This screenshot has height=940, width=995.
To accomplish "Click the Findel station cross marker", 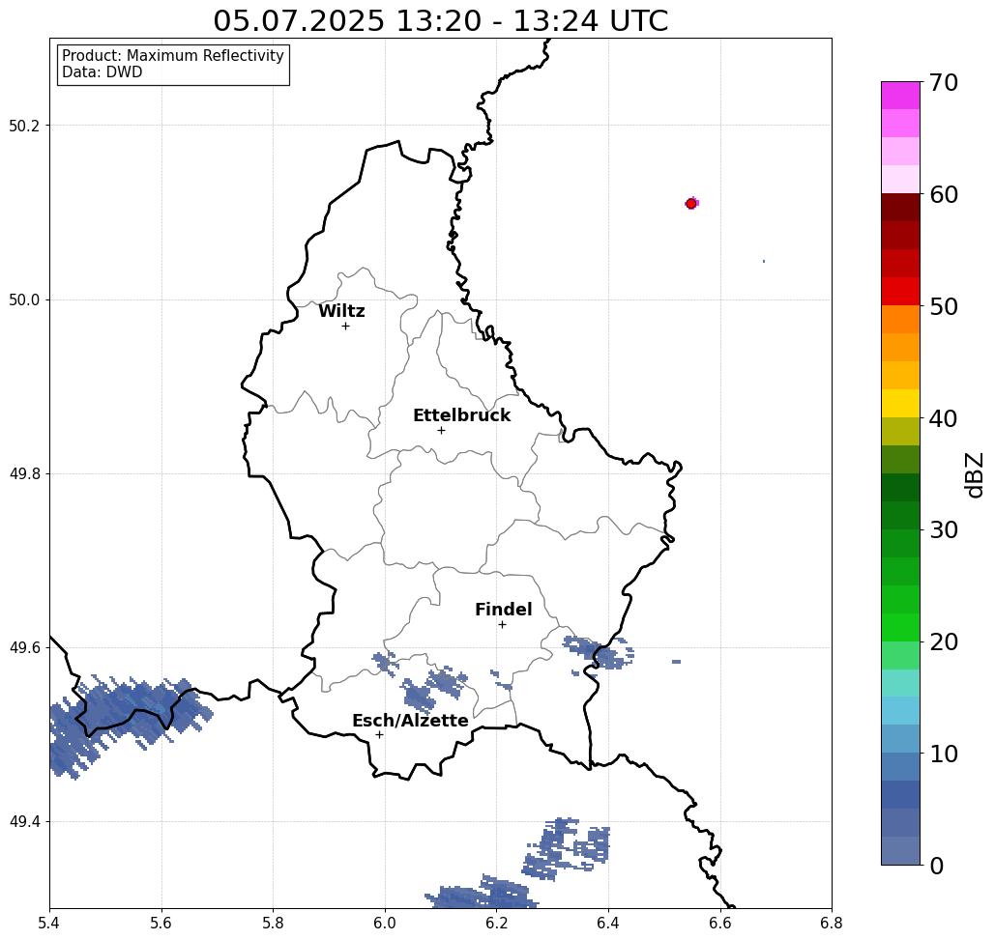I will pos(502,624).
